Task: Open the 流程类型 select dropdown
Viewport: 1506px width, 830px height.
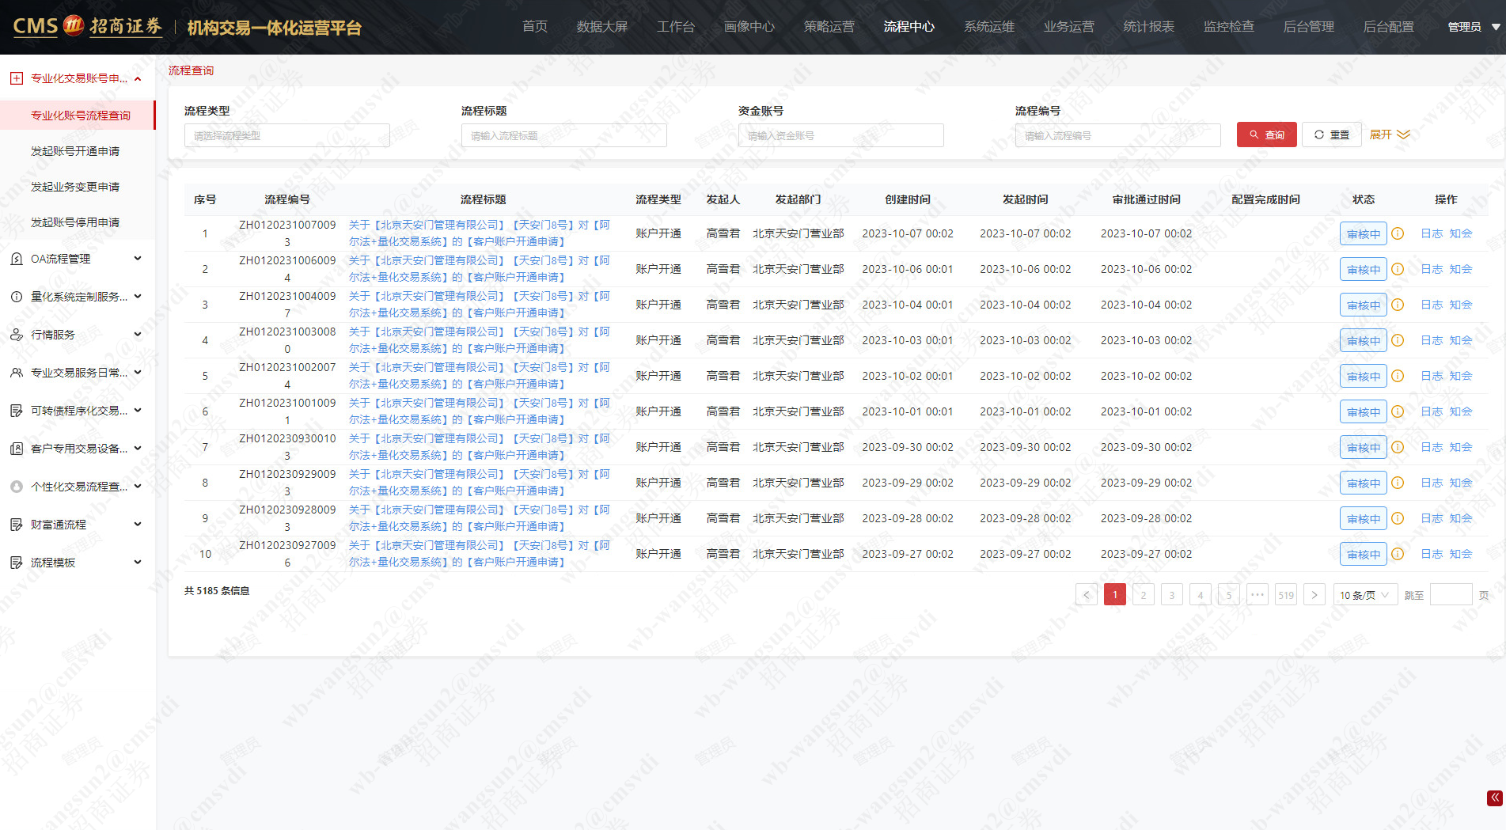Action: [x=286, y=135]
